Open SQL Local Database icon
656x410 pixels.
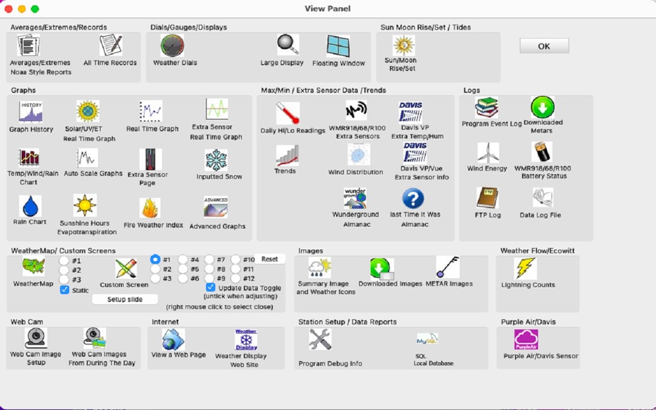click(427, 340)
